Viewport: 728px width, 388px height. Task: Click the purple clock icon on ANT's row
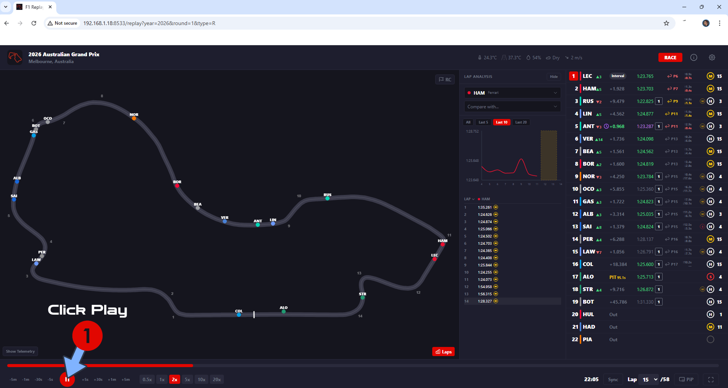point(606,126)
